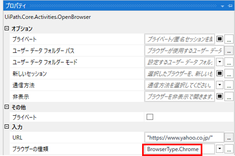
Task: Open the ブラウザーの種類 dropdown arrow
Action: (219, 149)
